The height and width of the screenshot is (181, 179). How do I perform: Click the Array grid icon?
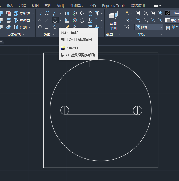[x=97, y=27]
